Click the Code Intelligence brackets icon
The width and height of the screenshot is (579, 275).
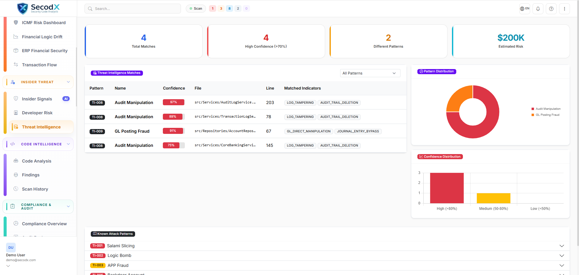pyautogui.click(x=13, y=144)
